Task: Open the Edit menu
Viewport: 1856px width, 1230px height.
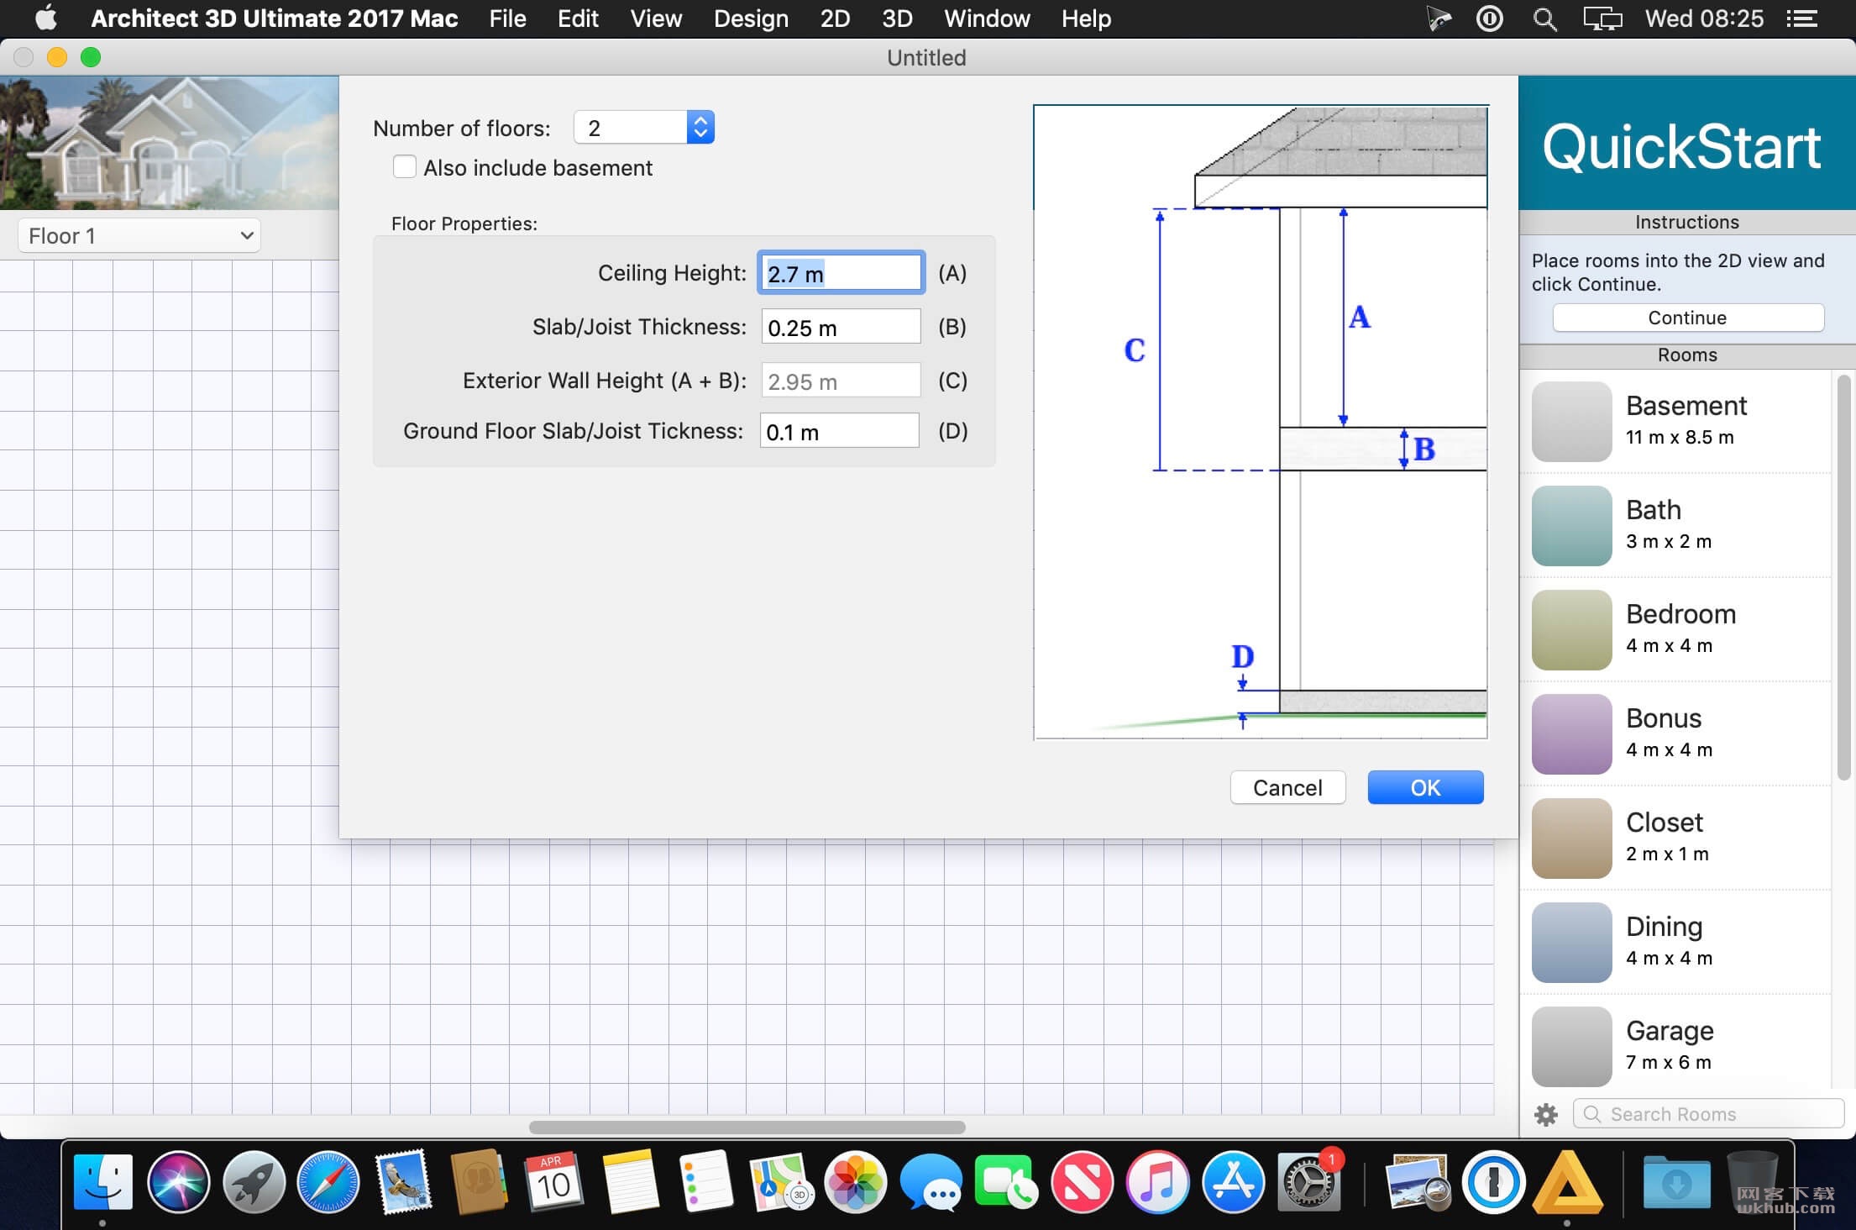Action: point(578,18)
